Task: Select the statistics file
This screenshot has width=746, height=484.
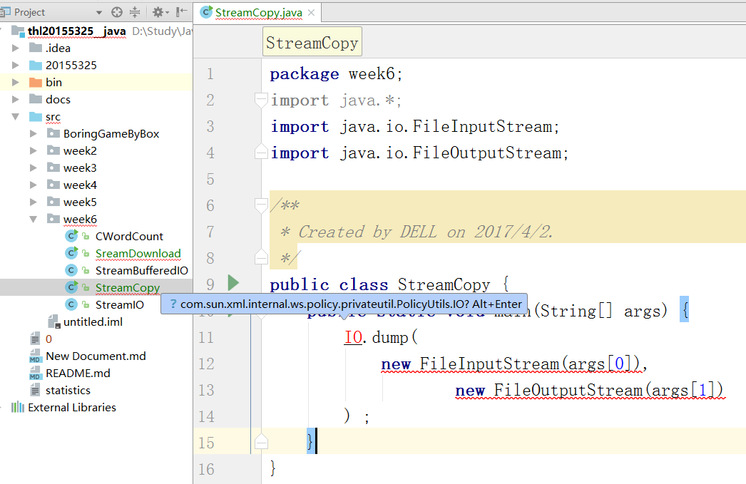Action: tap(68, 391)
